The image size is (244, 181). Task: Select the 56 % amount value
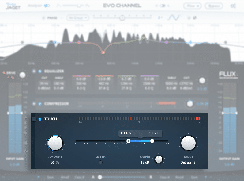pos(55,162)
